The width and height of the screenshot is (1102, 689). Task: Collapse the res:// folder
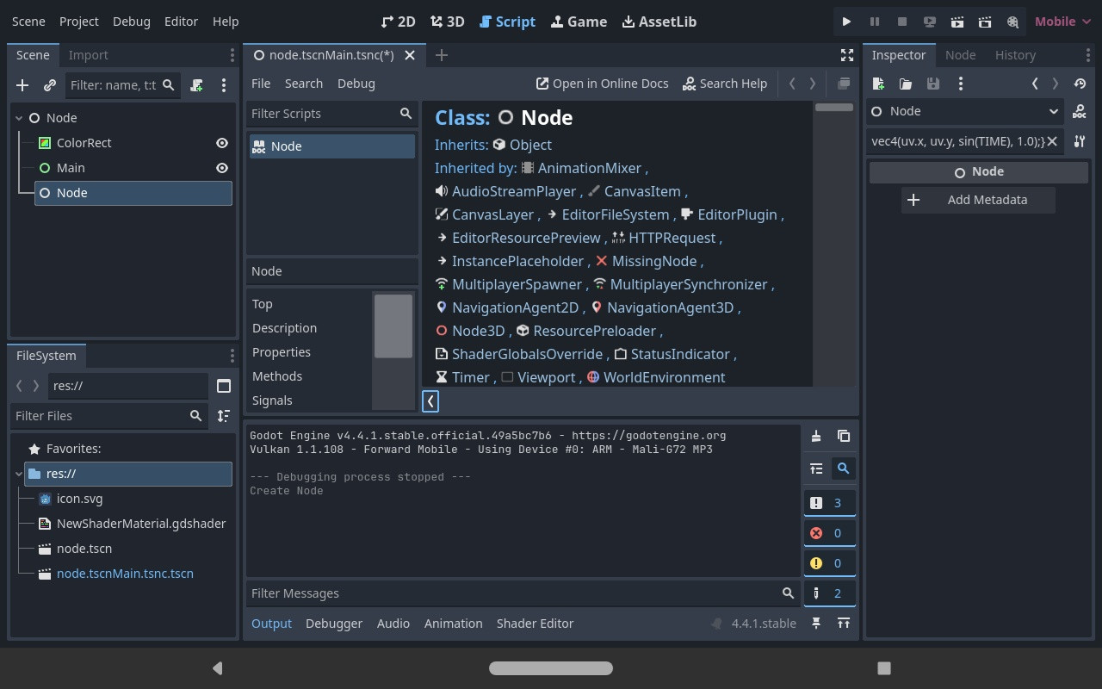pos(19,474)
